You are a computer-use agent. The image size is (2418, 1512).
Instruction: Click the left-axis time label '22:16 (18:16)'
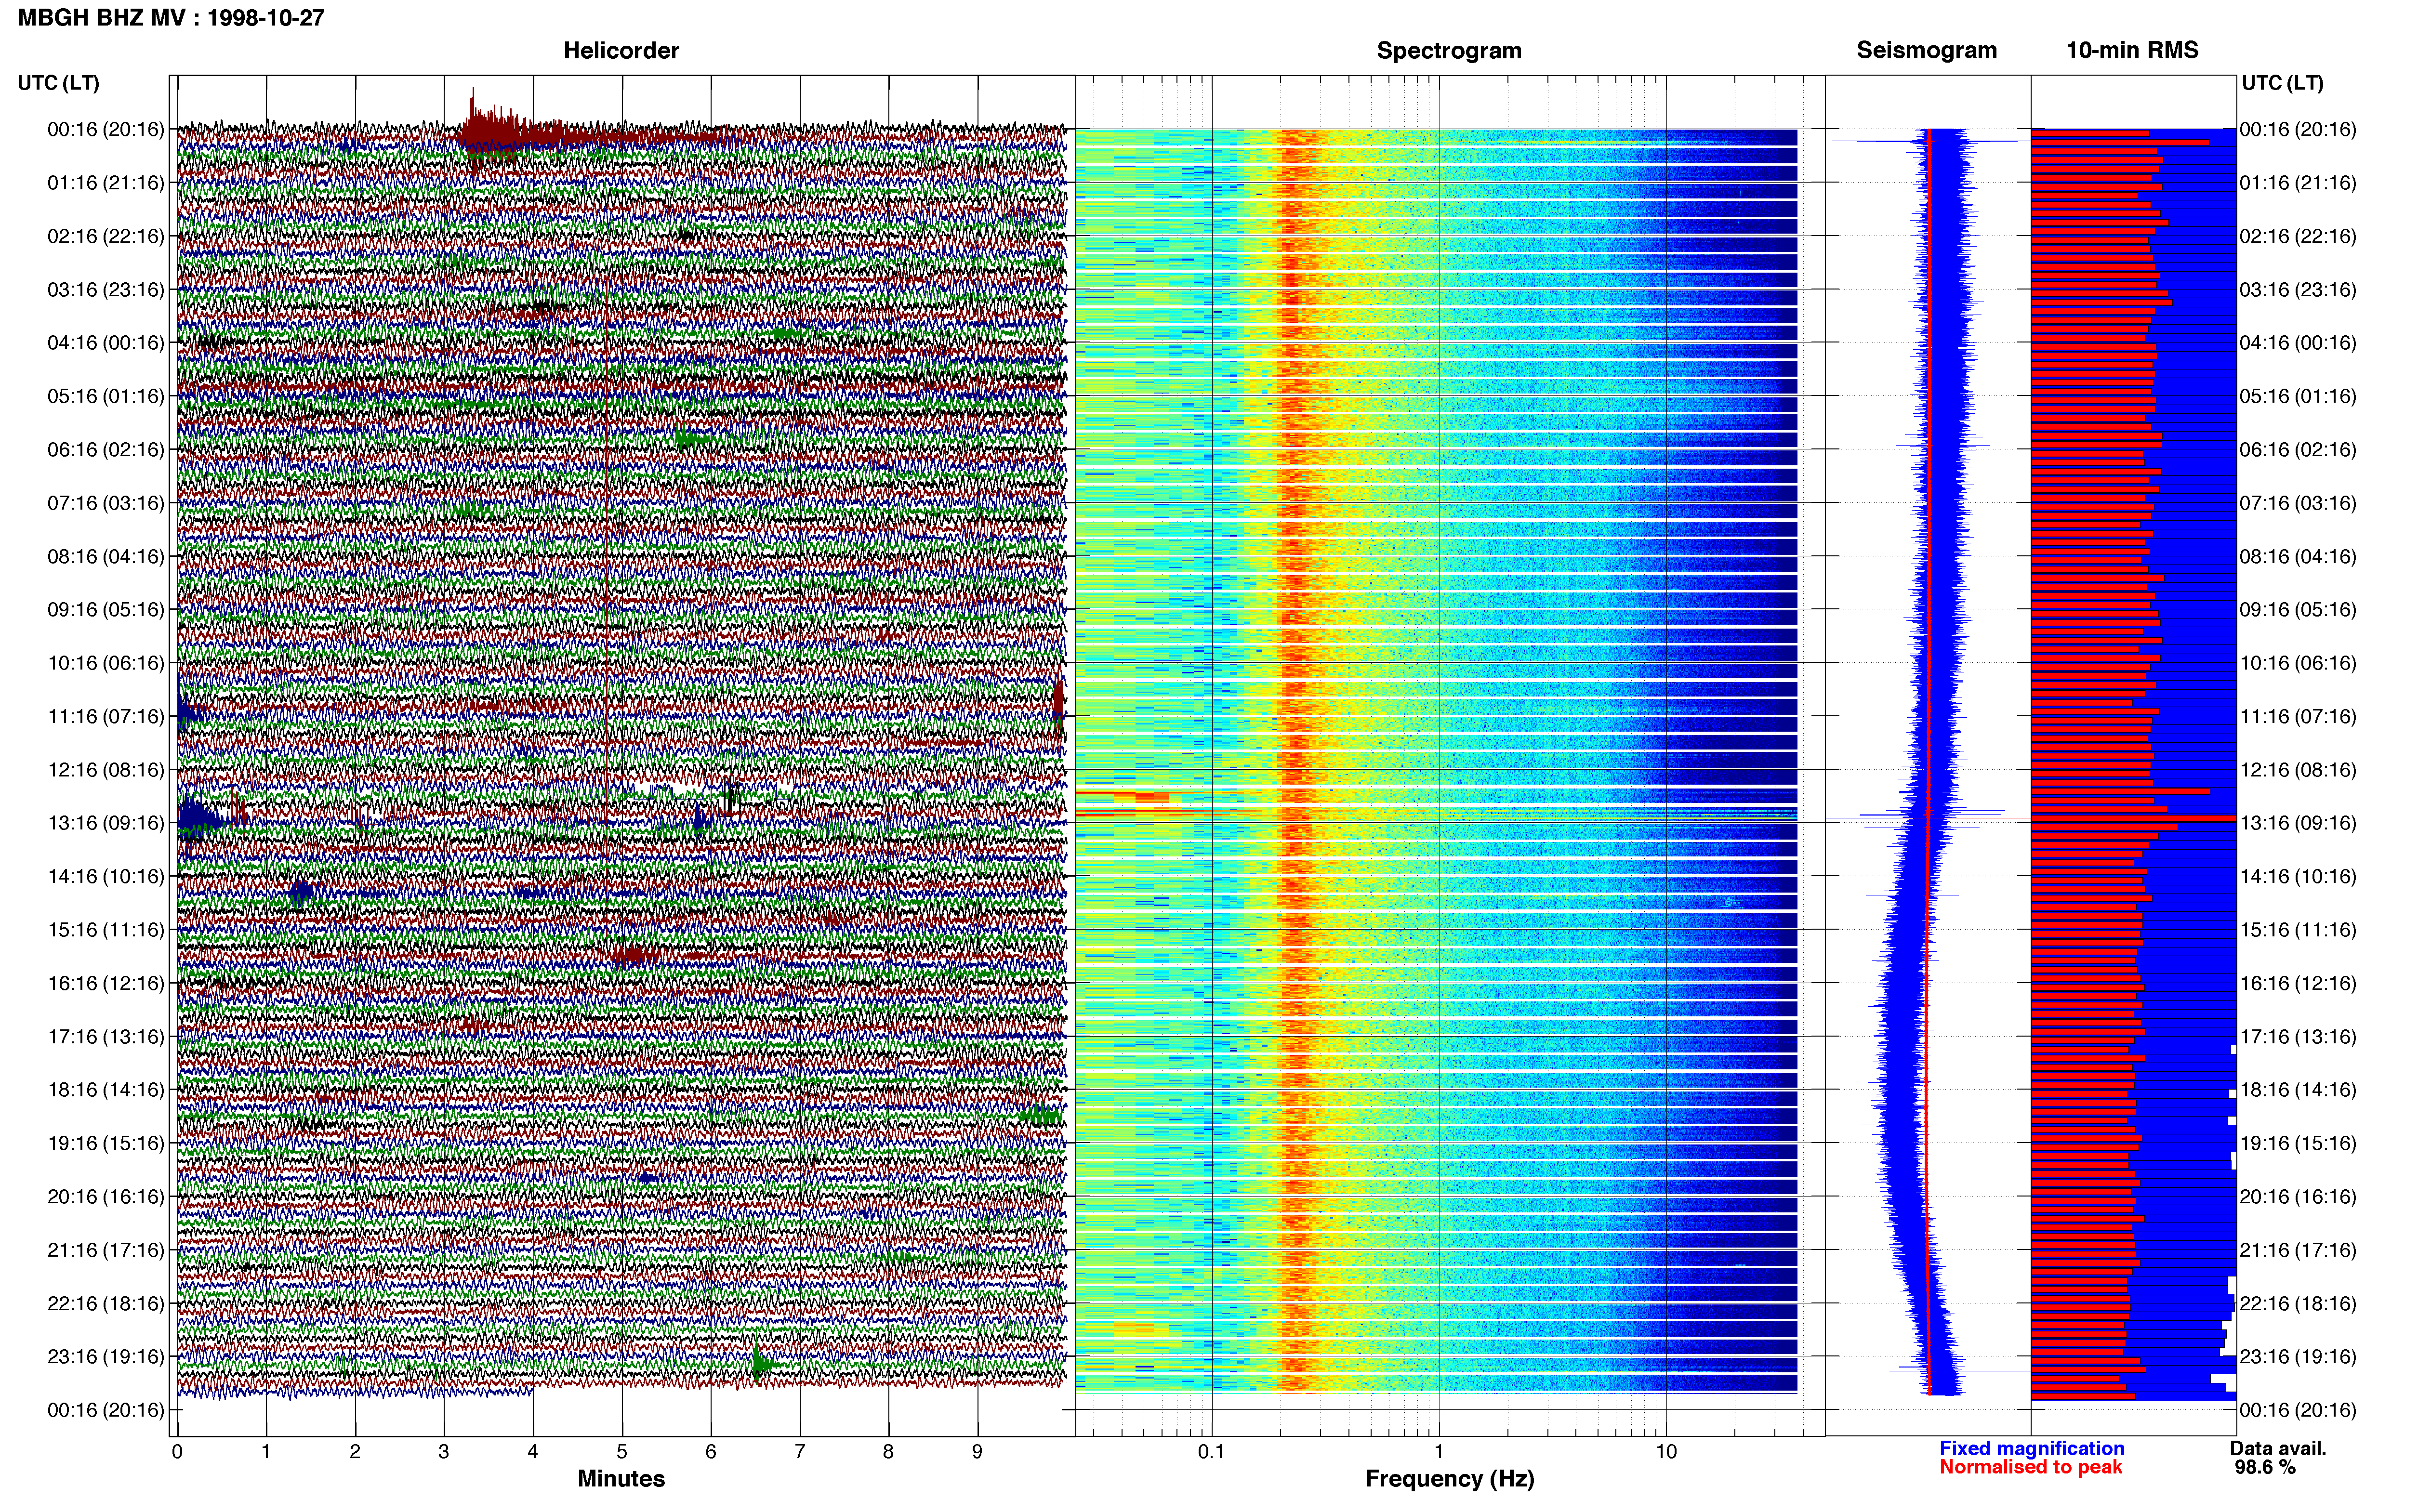point(106,1304)
